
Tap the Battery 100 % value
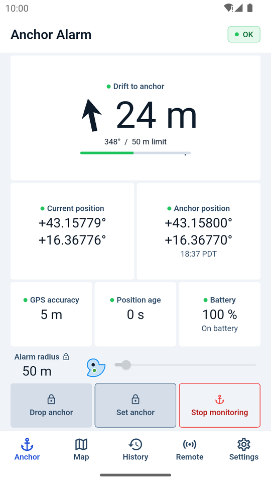point(220,314)
